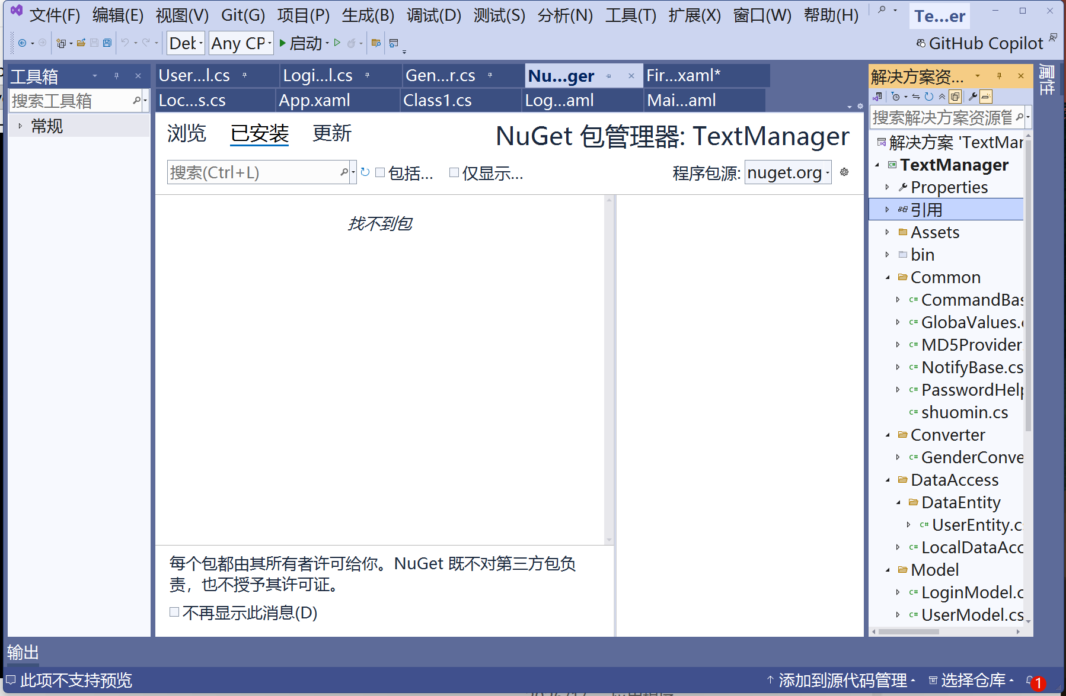Click the NuGet settings gear icon
This screenshot has height=696, width=1066.
(x=844, y=172)
